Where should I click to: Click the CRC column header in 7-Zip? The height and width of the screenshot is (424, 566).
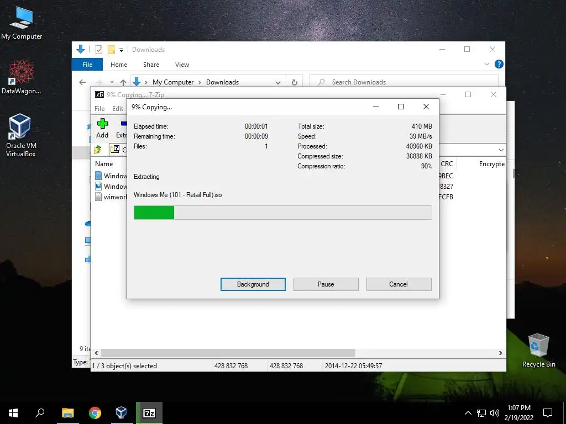point(447,163)
